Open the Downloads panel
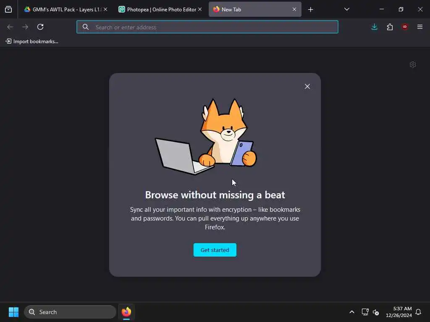Image resolution: width=430 pixels, height=322 pixels. coord(374,27)
